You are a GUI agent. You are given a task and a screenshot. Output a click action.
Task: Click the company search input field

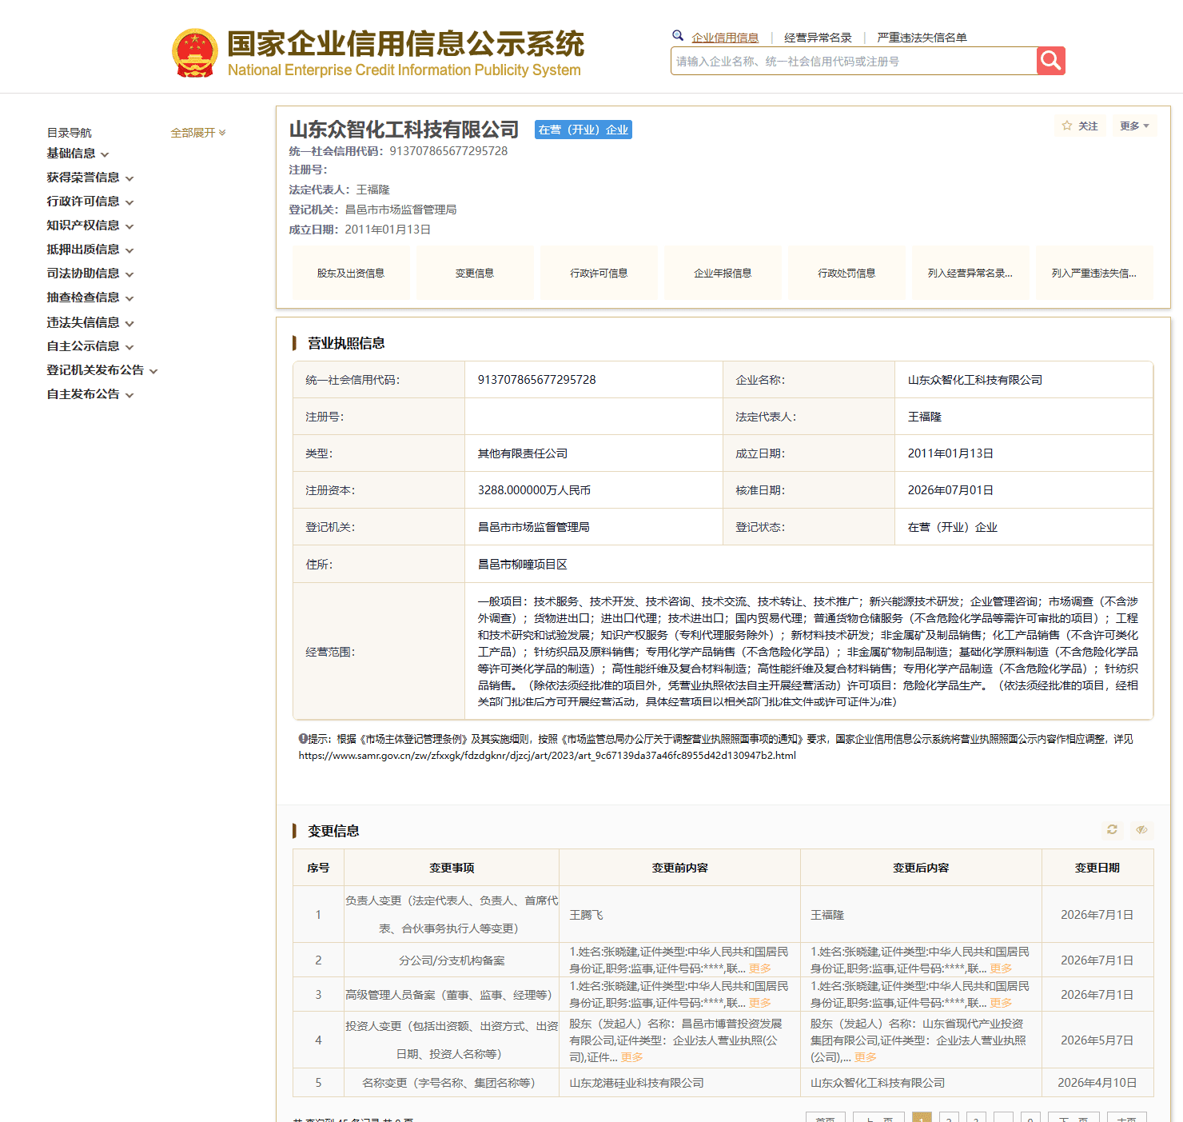[854, 61]
